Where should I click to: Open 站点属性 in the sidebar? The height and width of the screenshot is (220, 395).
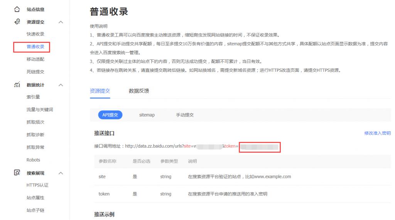tap(35, 198)
